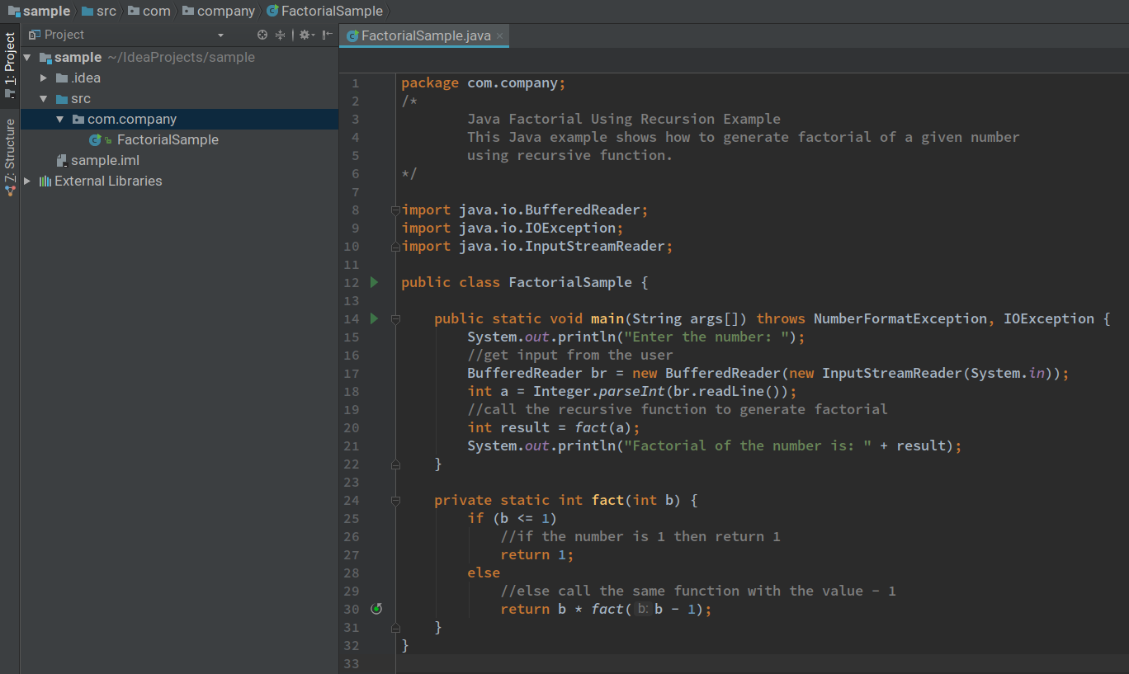
Task: Select External Libraries in the tree
Action: pos(108,181)
